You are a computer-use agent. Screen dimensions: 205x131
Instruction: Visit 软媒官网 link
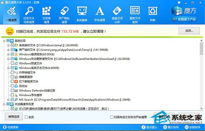pyautogui.click(x=192, y=127)
